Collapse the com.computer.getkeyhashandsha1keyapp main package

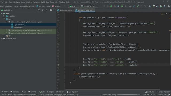pos(6,22)
